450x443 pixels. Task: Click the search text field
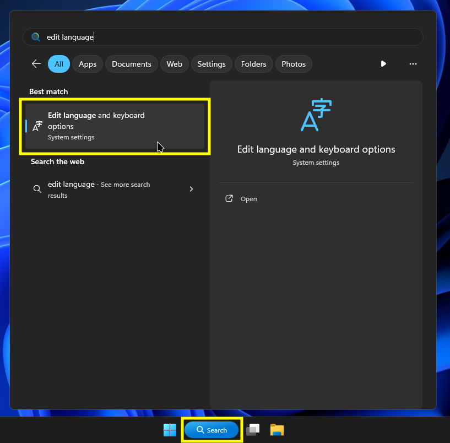220,37
